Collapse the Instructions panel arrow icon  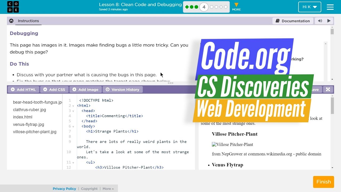[x=11, y=21]
